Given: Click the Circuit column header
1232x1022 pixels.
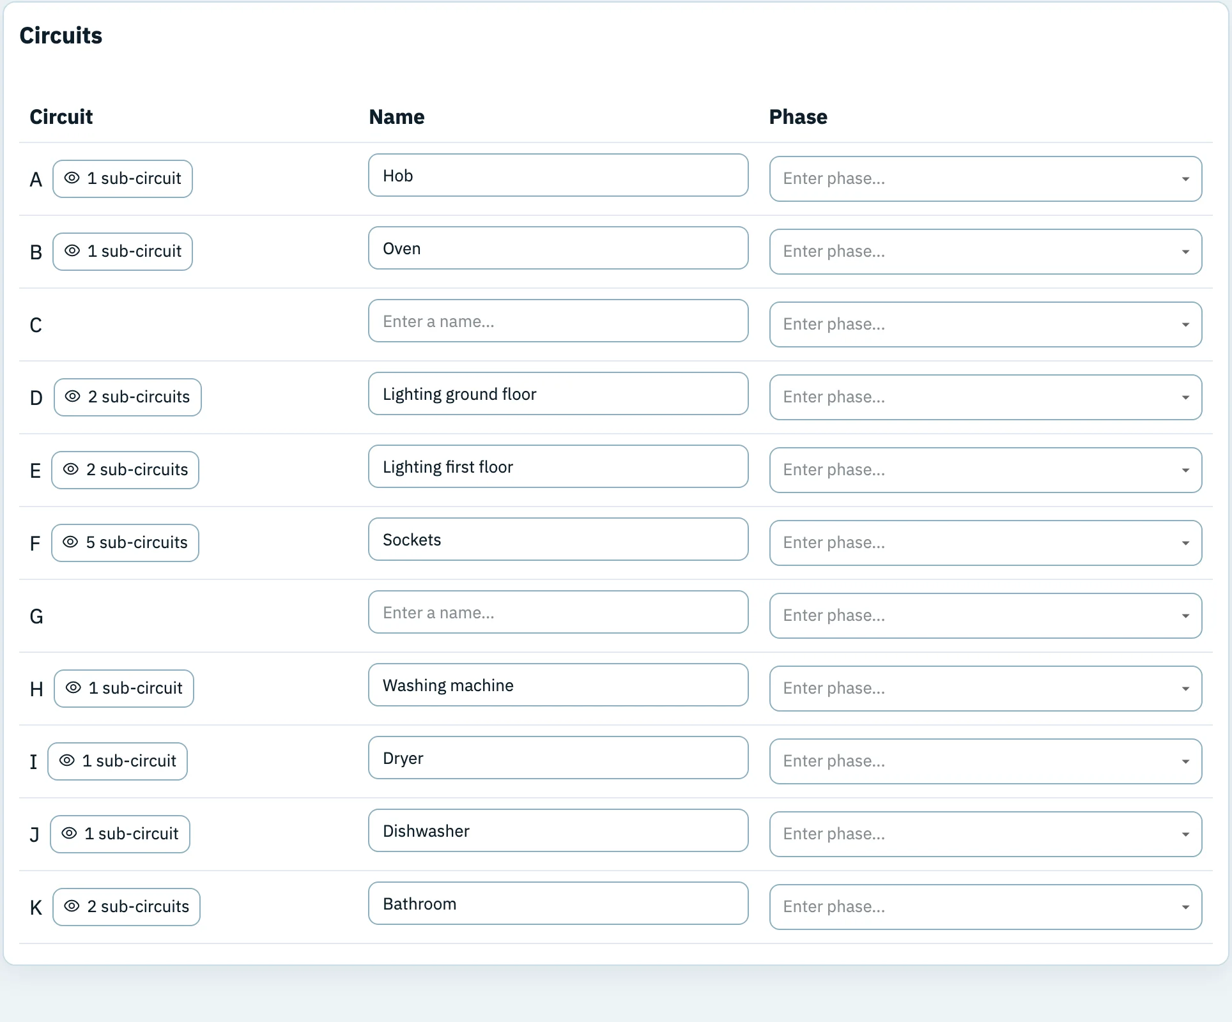Looking at the screenshot, I should 61,117.
